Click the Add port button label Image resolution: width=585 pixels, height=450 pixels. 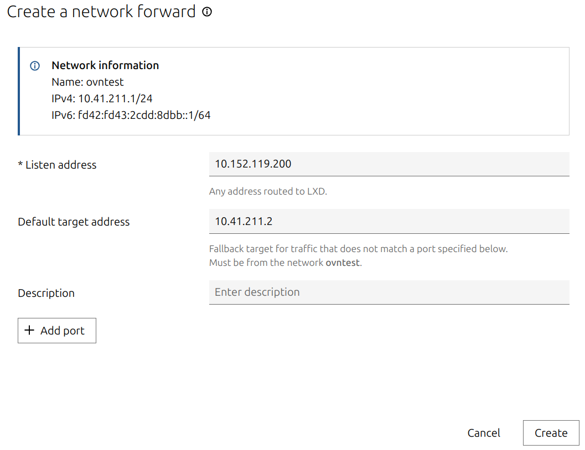[x=63, y=331]
